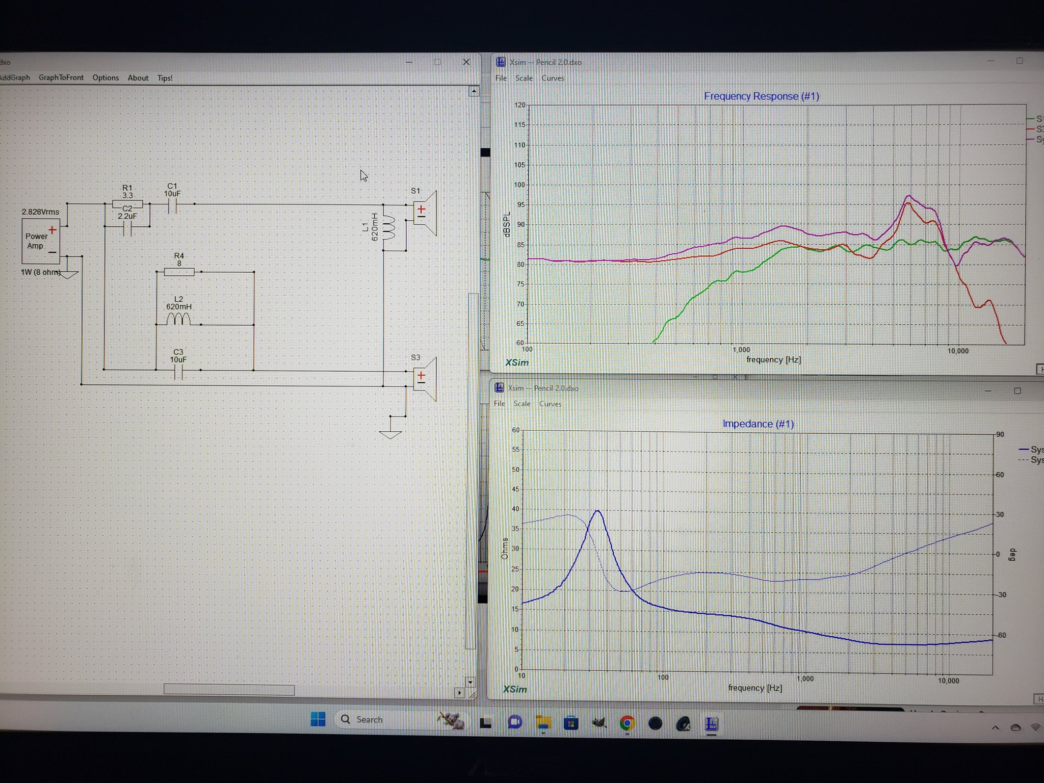This screenshot has width=1044, height=783.
Task: Click XSim icon in Frequency Response title bar
Action: click(x=501, y=62)
